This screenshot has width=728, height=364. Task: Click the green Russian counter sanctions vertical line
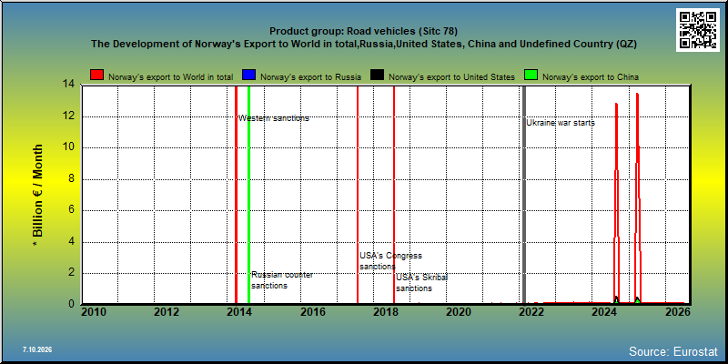(x=248, y=195)
